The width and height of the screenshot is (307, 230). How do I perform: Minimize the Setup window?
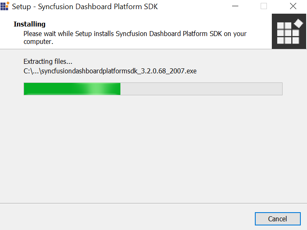point(235,6)
